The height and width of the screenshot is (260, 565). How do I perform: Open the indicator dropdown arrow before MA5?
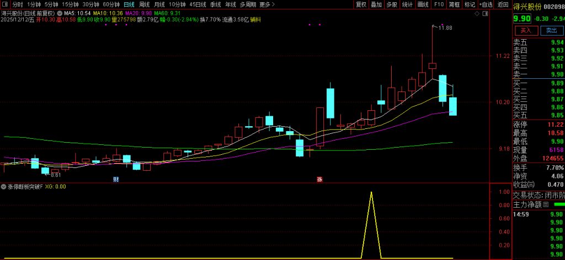pos(60,12)
